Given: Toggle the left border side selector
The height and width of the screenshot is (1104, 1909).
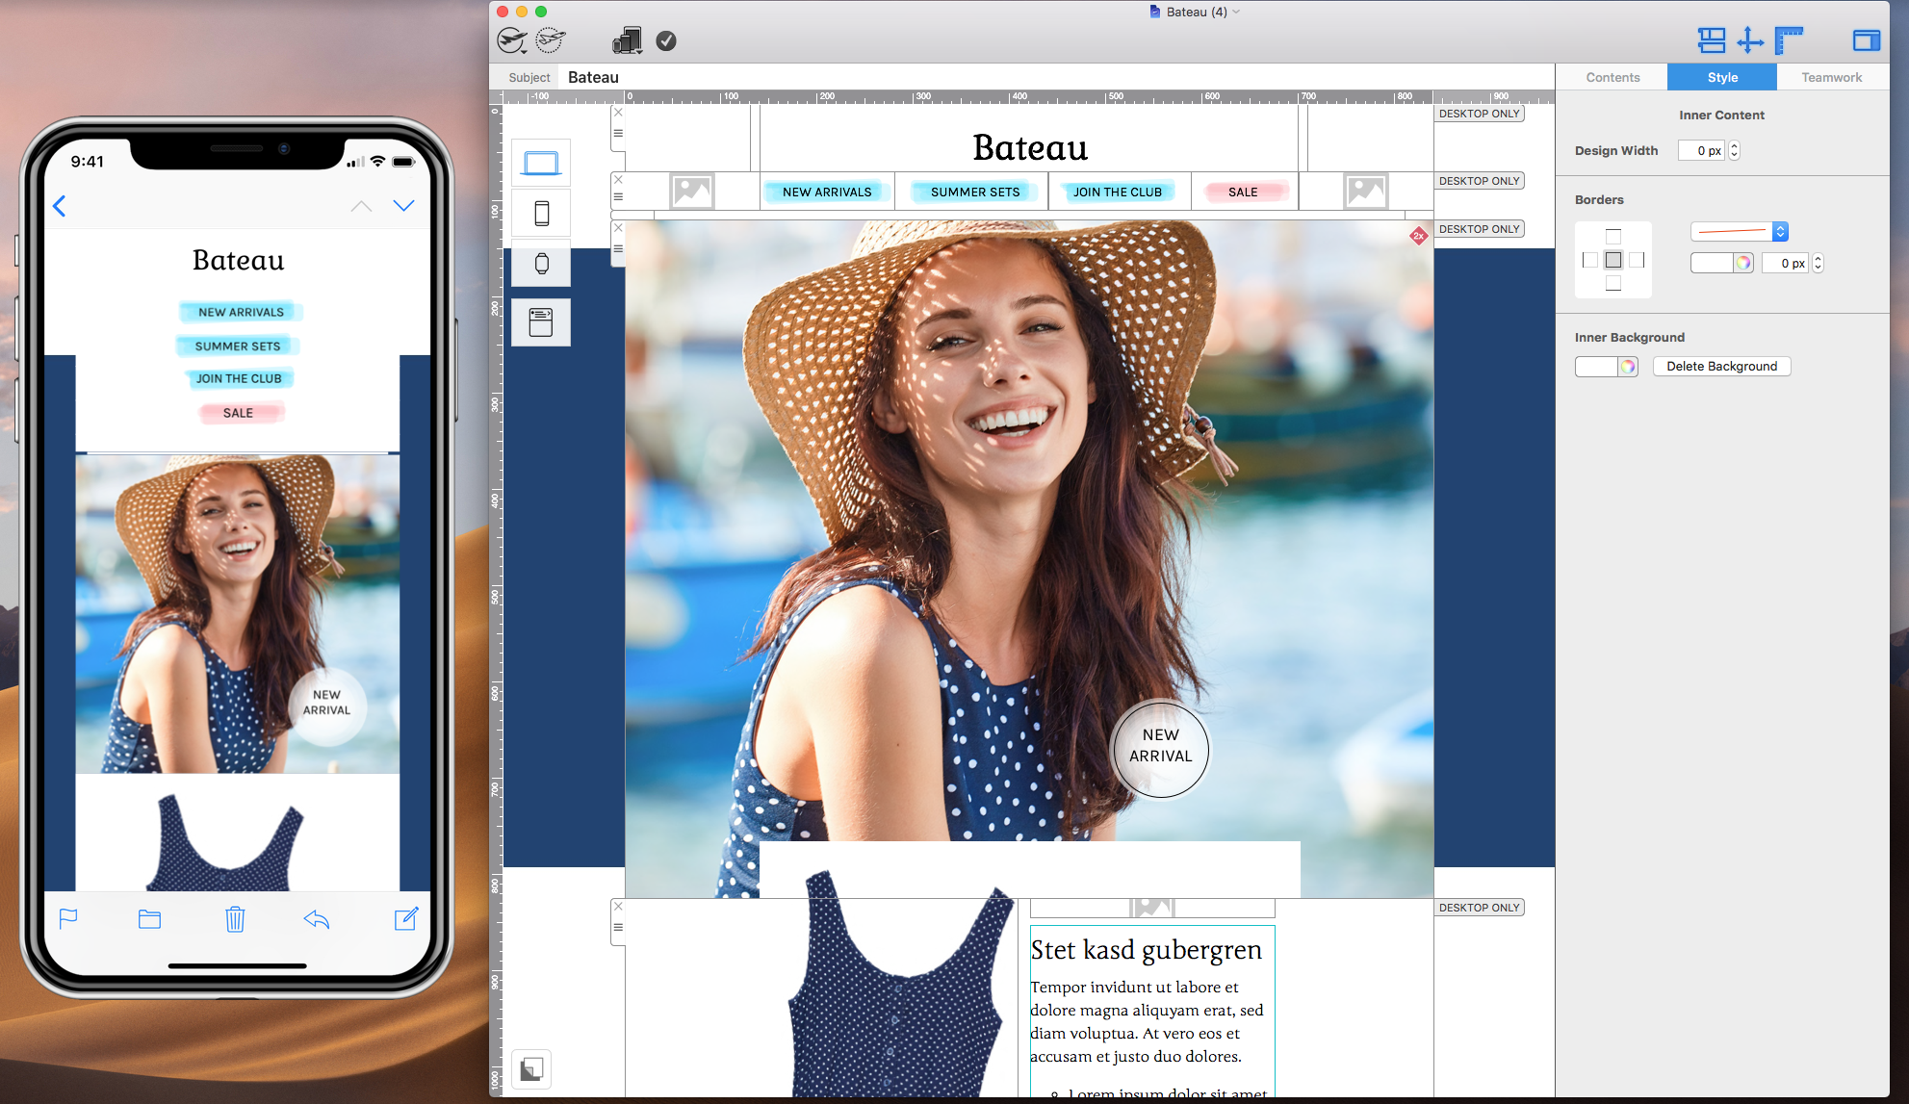Looking at the screenshot, I should [x=1590, y=260].
